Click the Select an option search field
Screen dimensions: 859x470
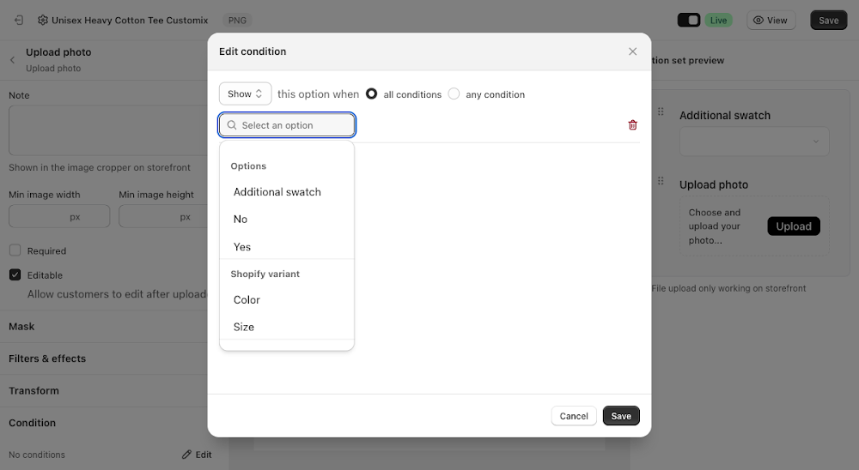287,125
